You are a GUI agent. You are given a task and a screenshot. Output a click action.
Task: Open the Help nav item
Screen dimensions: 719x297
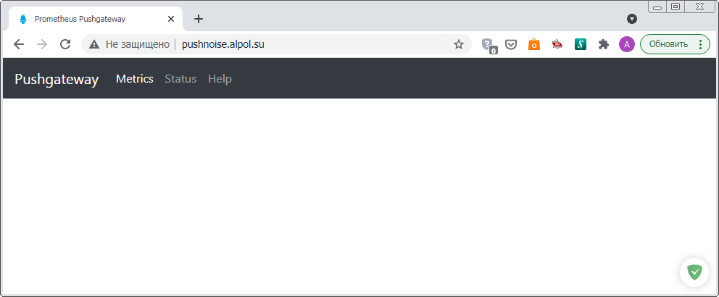(x=220, y=79)
